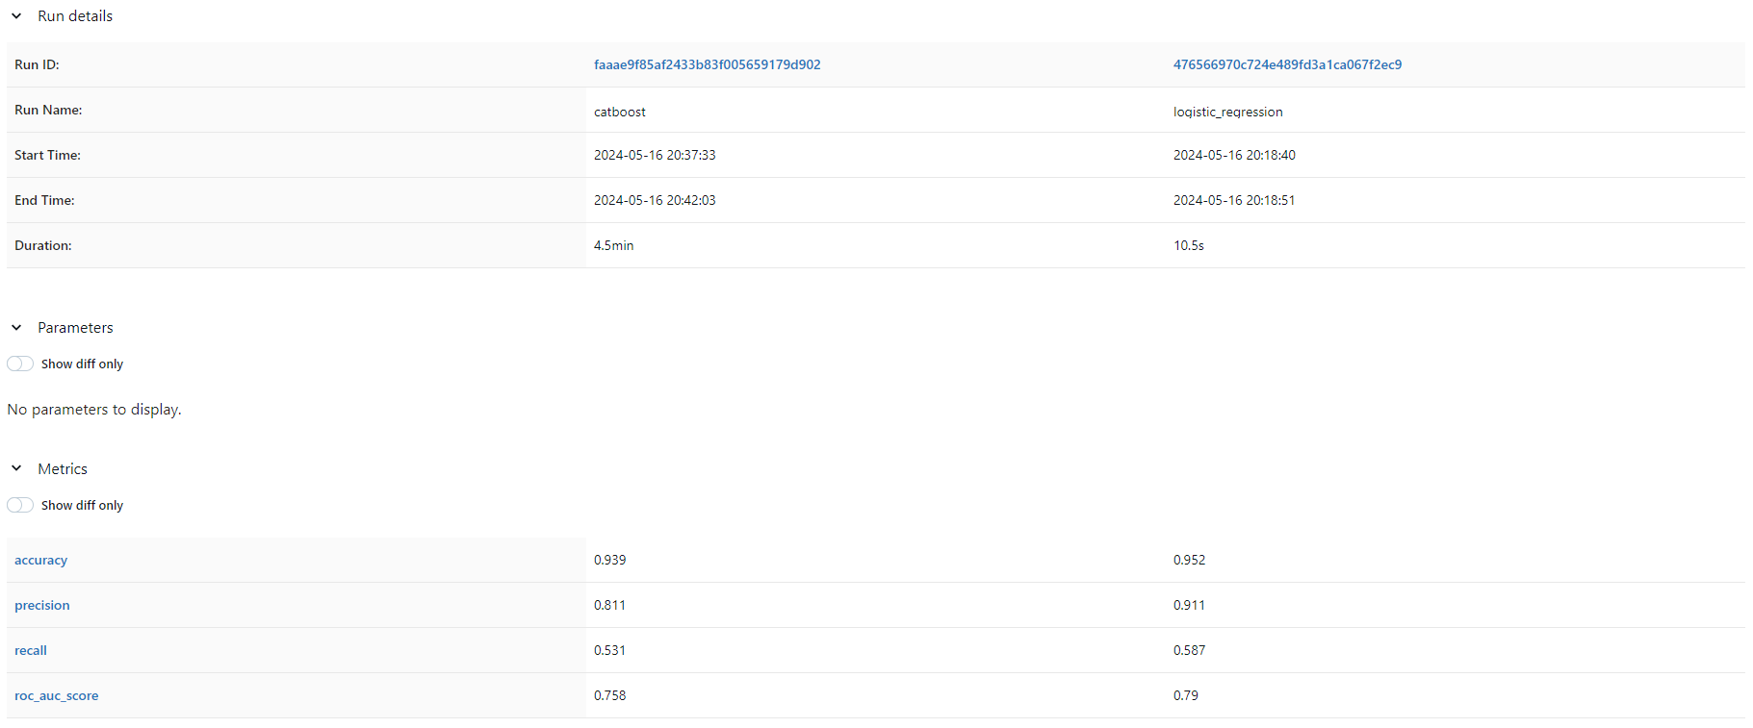1753x728 pixels.
Task: Toggle Show diff only under Parameters
Action: (20, 364)
